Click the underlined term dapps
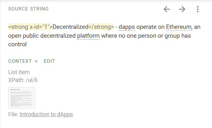The width and height of the screenshot is (212, 128). 127,27
